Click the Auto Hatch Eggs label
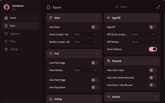 coord(57,80)
